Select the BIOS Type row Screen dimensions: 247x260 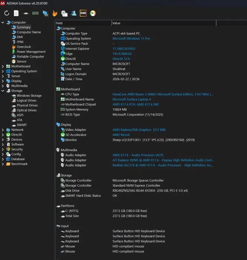click(112, 114)
